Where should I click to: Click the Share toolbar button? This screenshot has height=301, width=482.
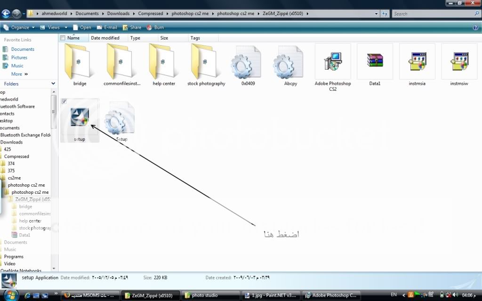(132, 27)
